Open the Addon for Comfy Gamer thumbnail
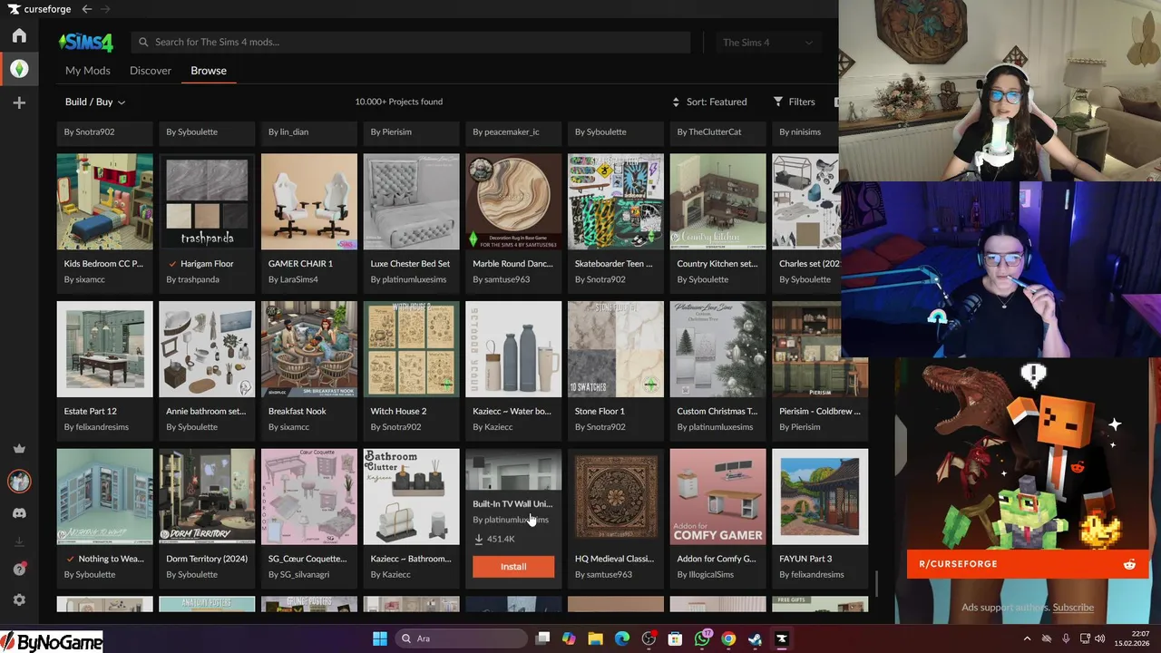The width and height of the screenshot is (1161, 653). (x=717, y=497)
